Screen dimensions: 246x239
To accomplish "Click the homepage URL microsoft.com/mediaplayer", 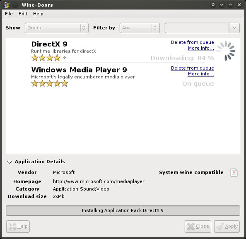I will click(99, 181).
